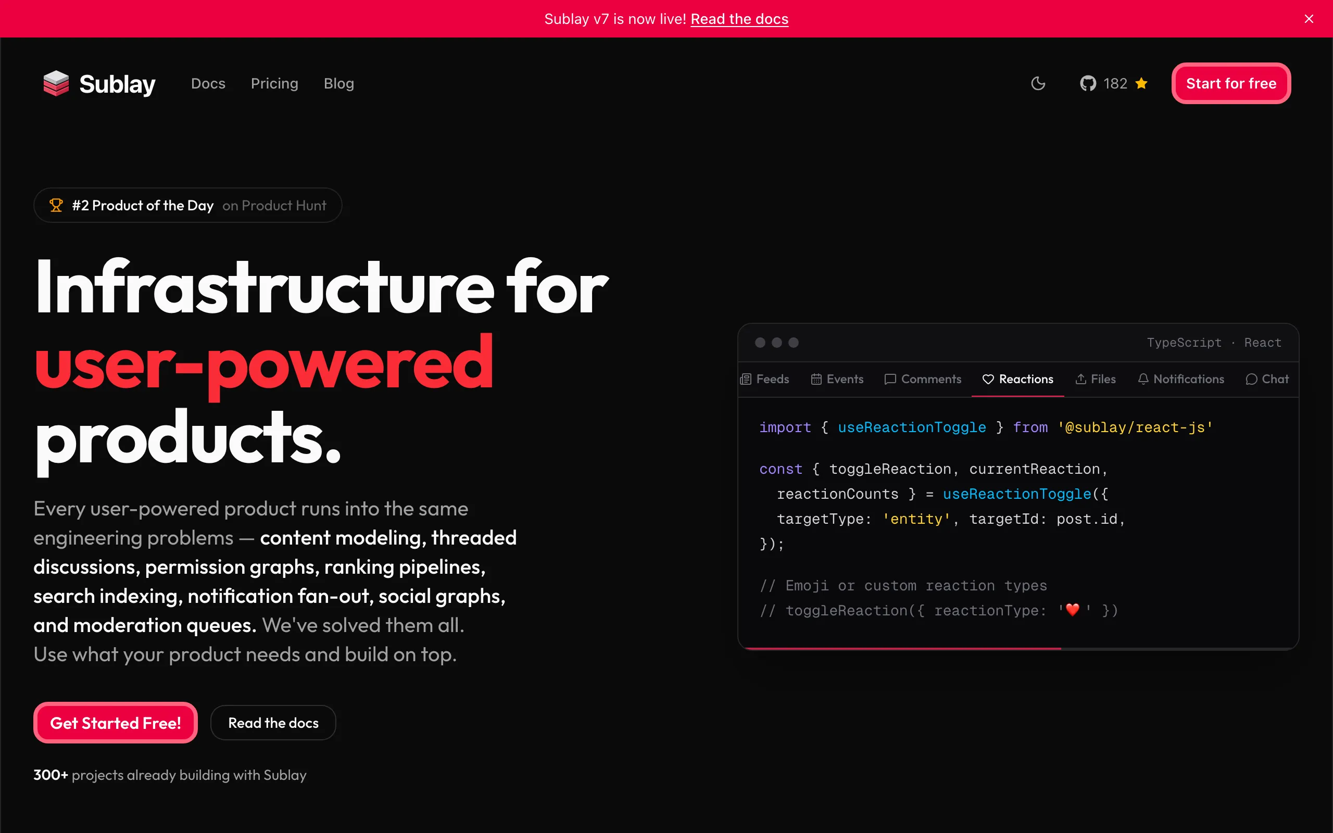Toggle dark mode with moon icon
This screenshot has width=1333, height=833.
click(x=1038, y=83)
